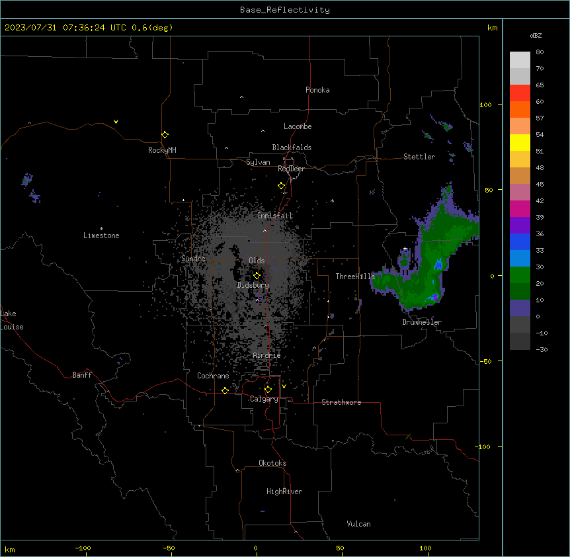Select the yellow diamond marker at Olds
570x557 pixels.
tap(257, 276)
